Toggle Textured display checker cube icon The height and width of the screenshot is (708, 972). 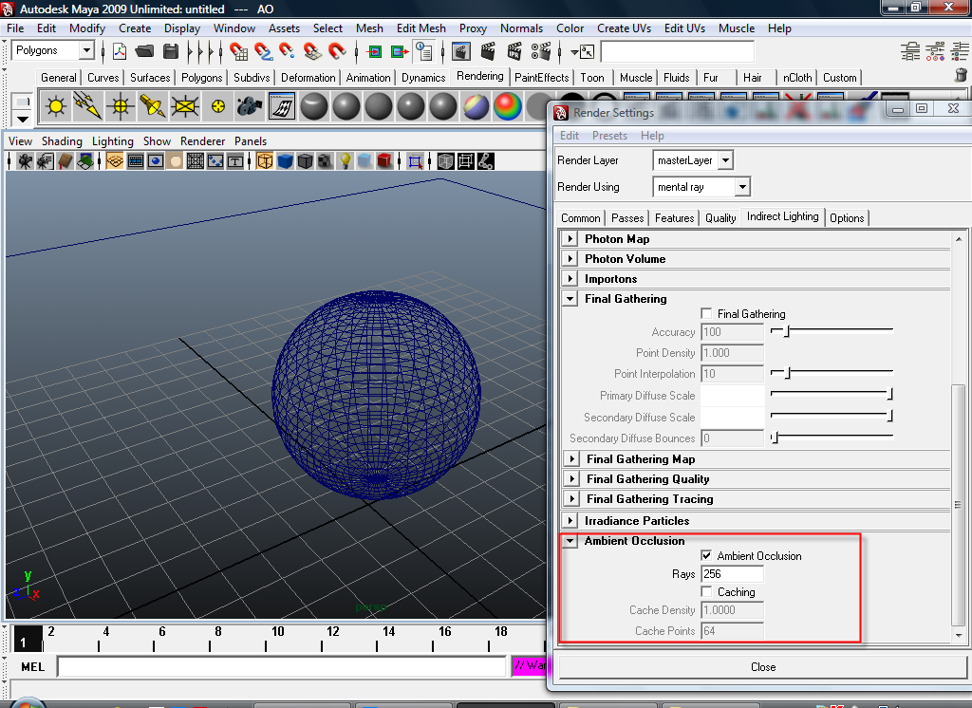[x=325, y=161]
